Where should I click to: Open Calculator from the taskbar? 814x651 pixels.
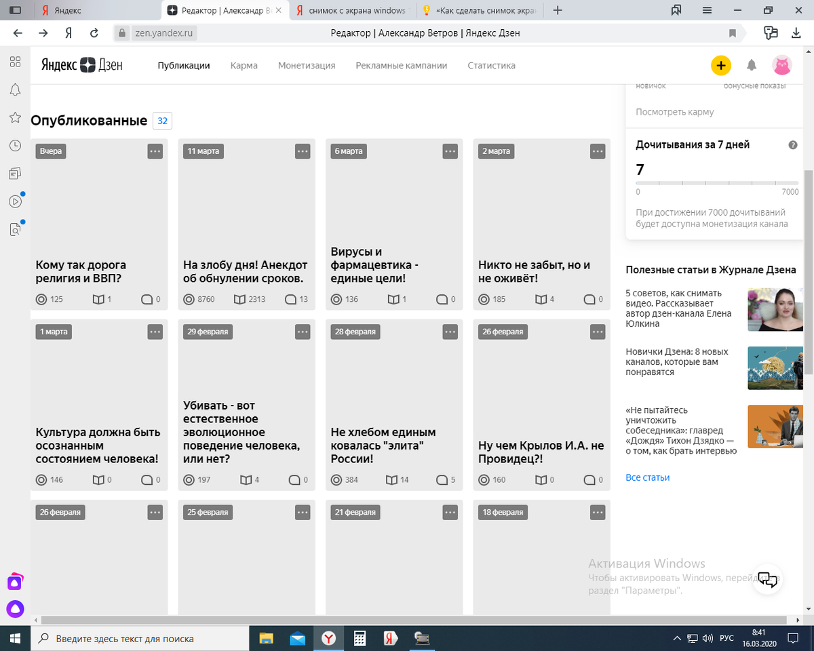coord(360,638)
